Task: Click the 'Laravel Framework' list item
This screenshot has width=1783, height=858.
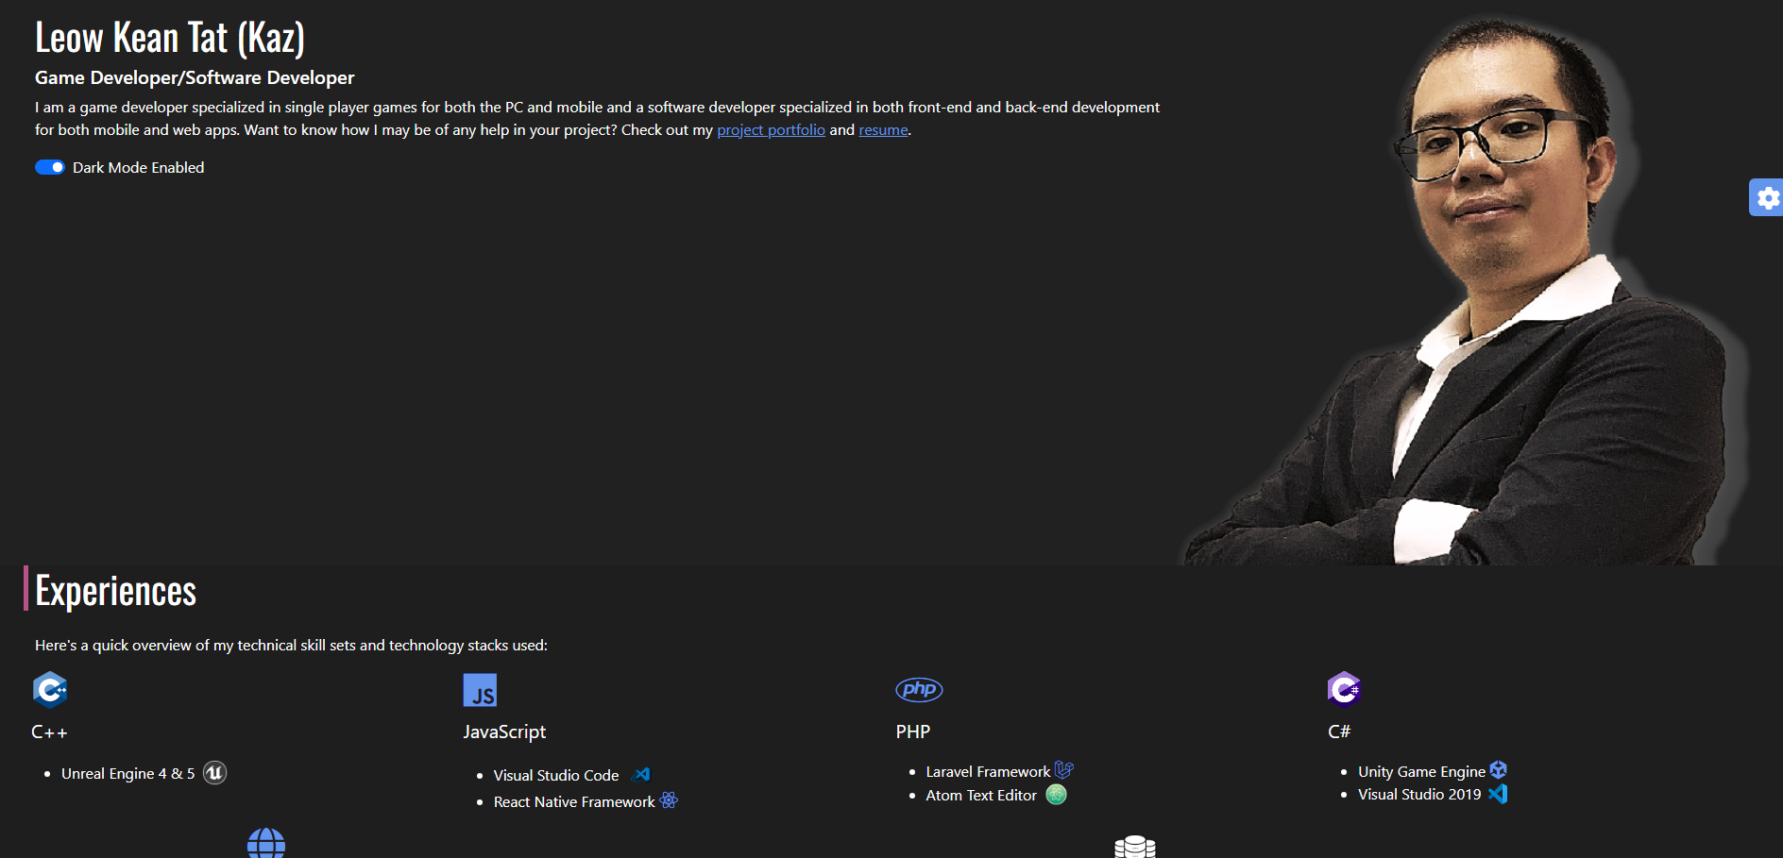Action: 988,771
